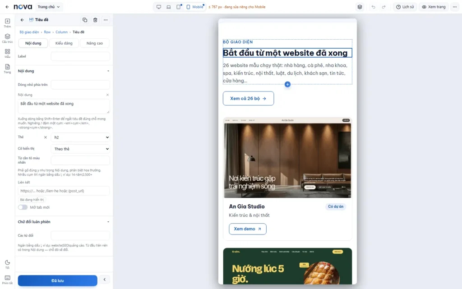Click the Liên kết URL field

pos(64,191)
